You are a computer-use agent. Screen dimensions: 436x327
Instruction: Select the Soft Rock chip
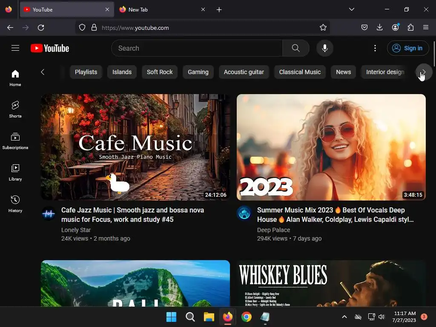[160, 72]
